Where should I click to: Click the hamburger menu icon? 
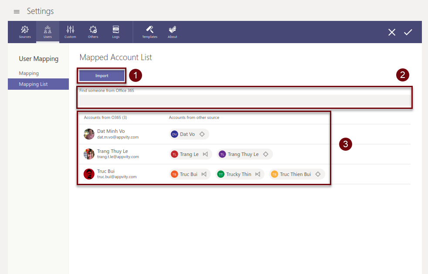click(x=17, y=11)
